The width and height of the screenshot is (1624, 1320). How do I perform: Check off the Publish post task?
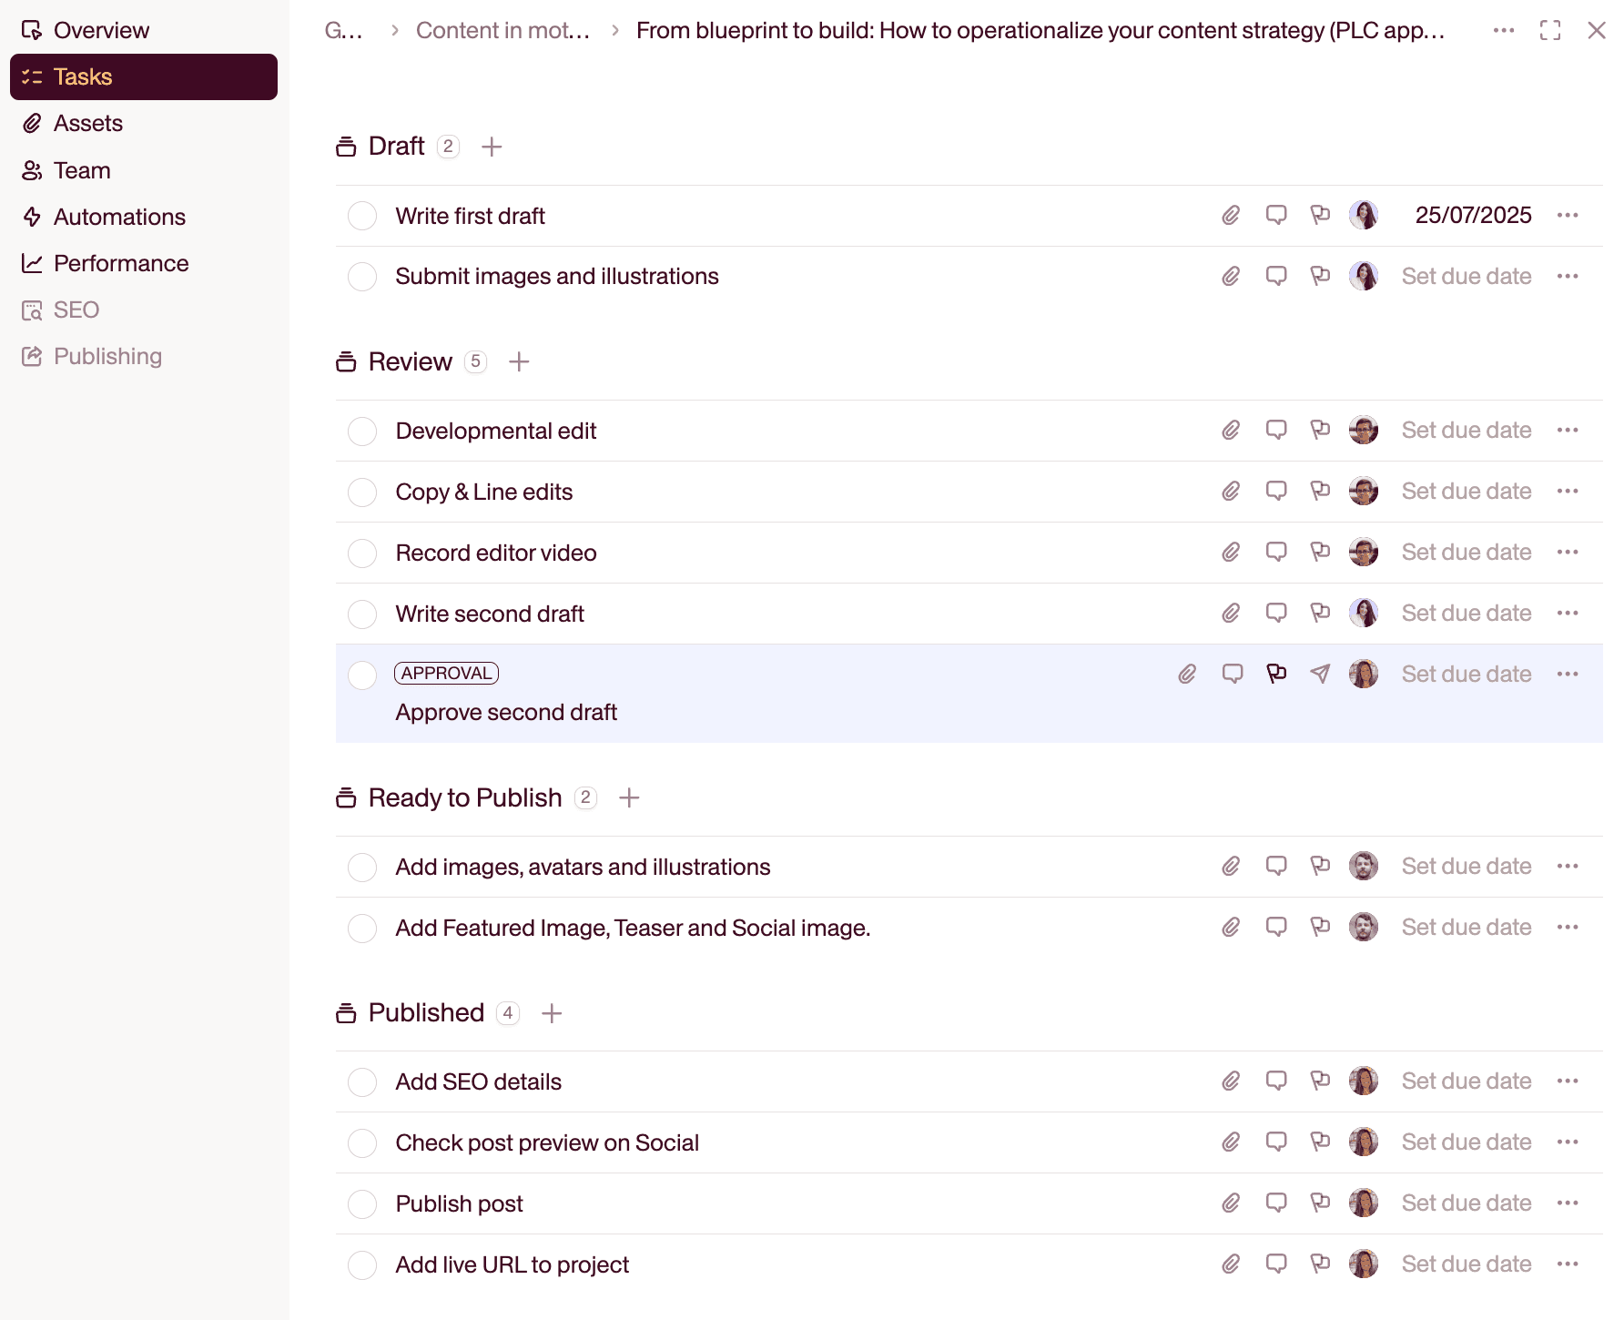pyautogui.click(x=362, y=1203)
